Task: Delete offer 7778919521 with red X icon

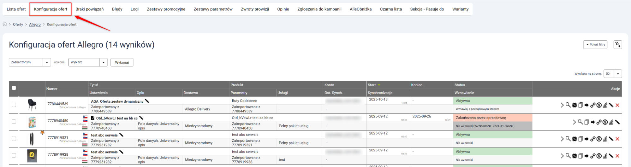Action: [x=617, y=139]
